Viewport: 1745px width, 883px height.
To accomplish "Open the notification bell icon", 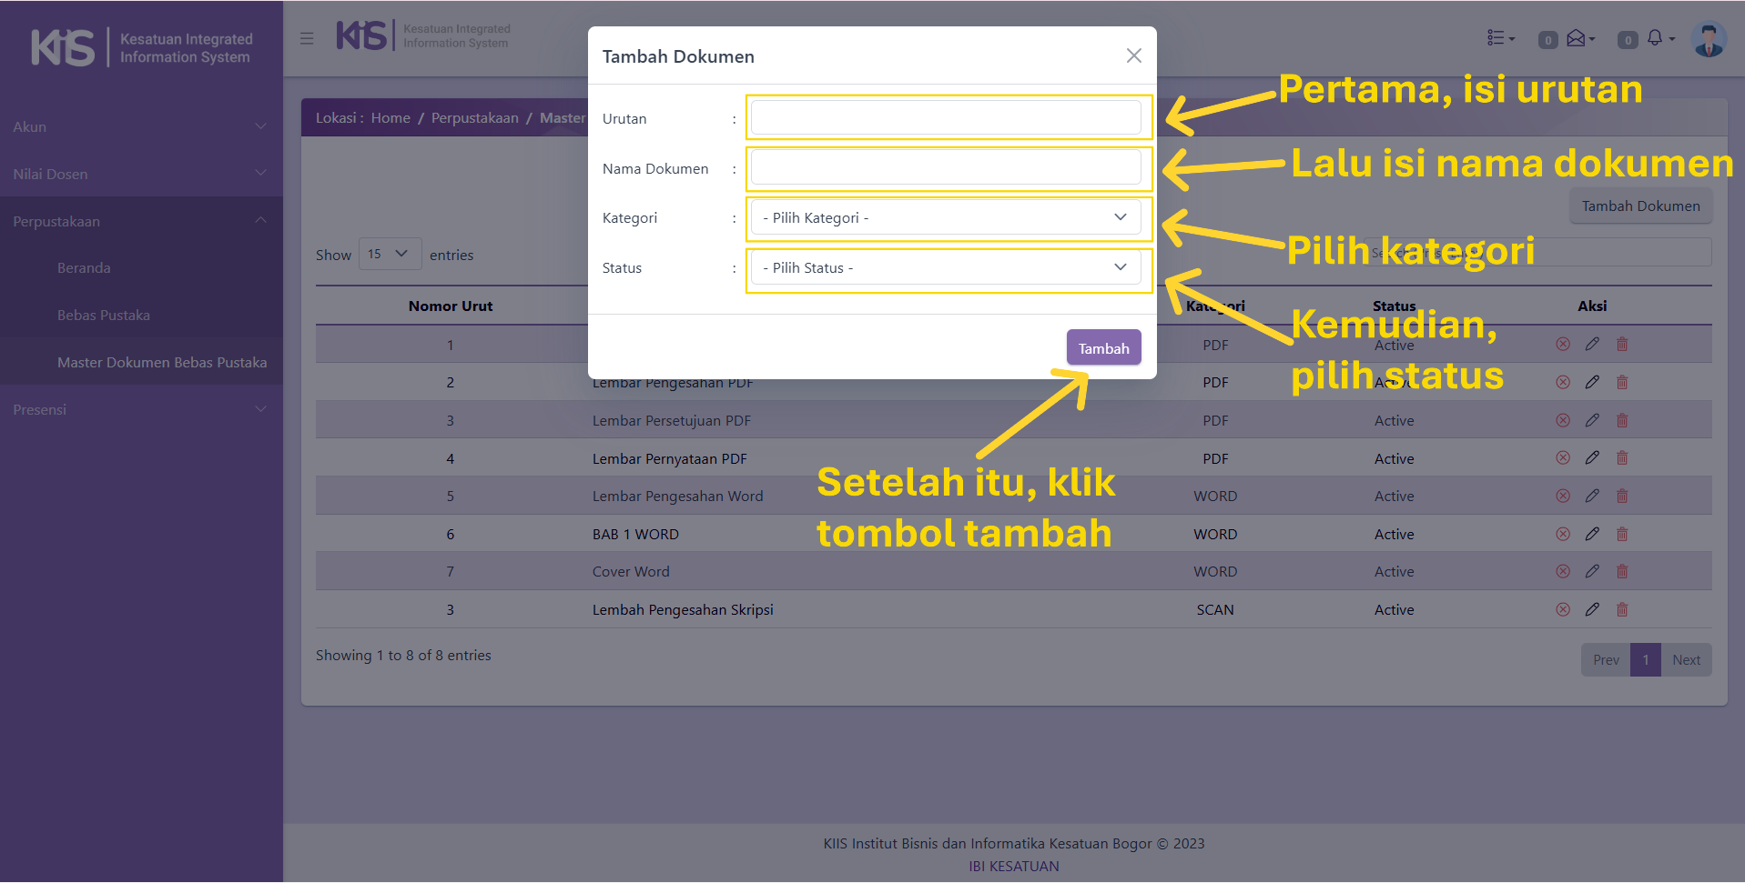I will [1655, 38].
